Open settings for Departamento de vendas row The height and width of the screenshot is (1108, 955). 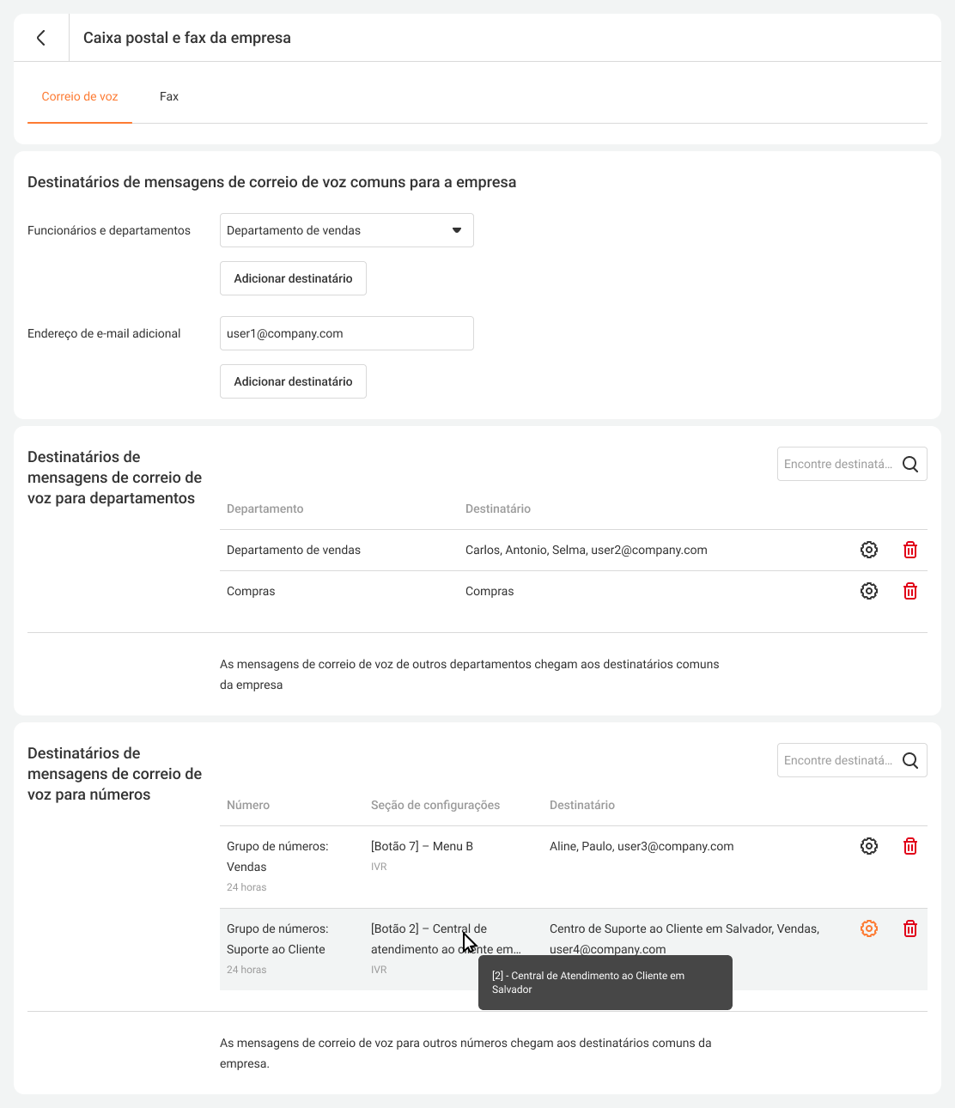(869, 550)
